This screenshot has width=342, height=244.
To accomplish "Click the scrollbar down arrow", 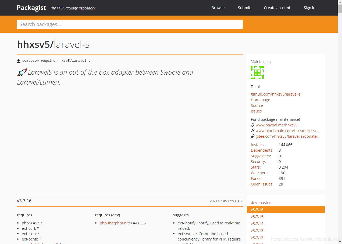I will point(340,242).
